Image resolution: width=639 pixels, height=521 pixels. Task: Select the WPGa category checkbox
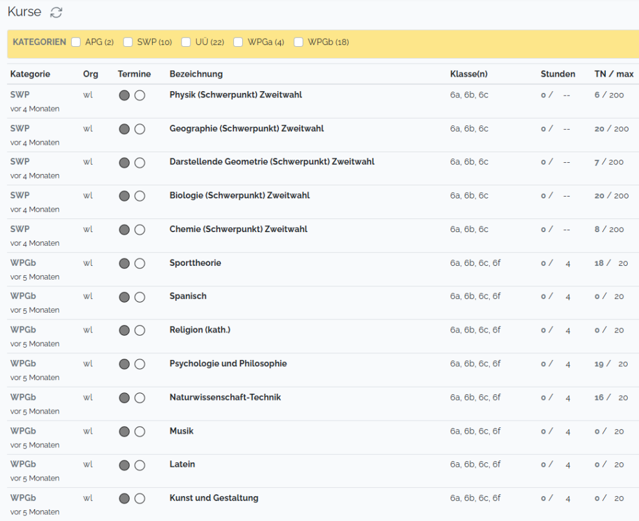pyautogui.click(x=238, y=42)
